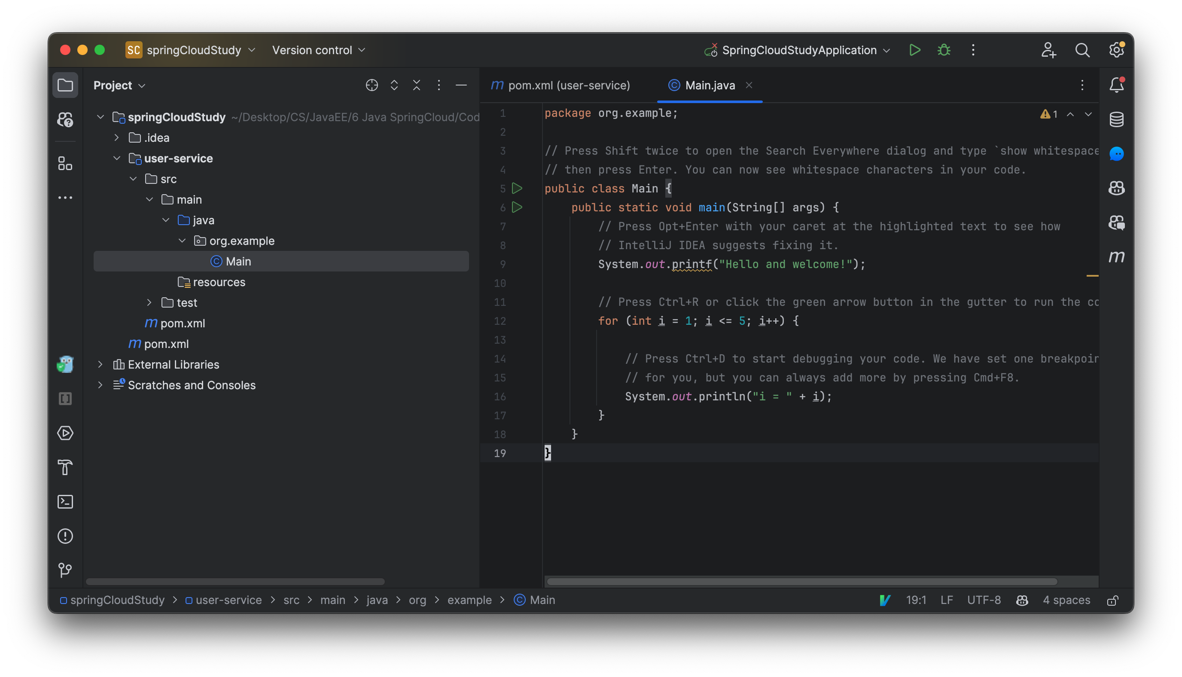Open the Database tool window
The image size is (1182, 677).
pyautogui.click(x=1117, y=119)
